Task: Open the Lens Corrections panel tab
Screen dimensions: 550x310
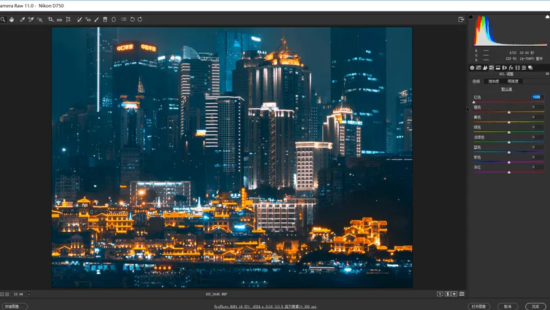Action: coord(504,68)
